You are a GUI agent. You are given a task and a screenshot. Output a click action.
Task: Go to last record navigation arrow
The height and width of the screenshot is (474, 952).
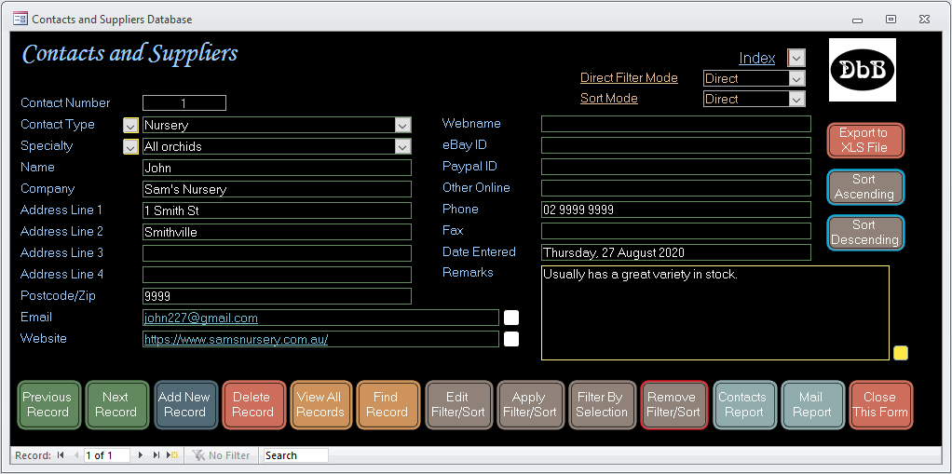[156, 455]
